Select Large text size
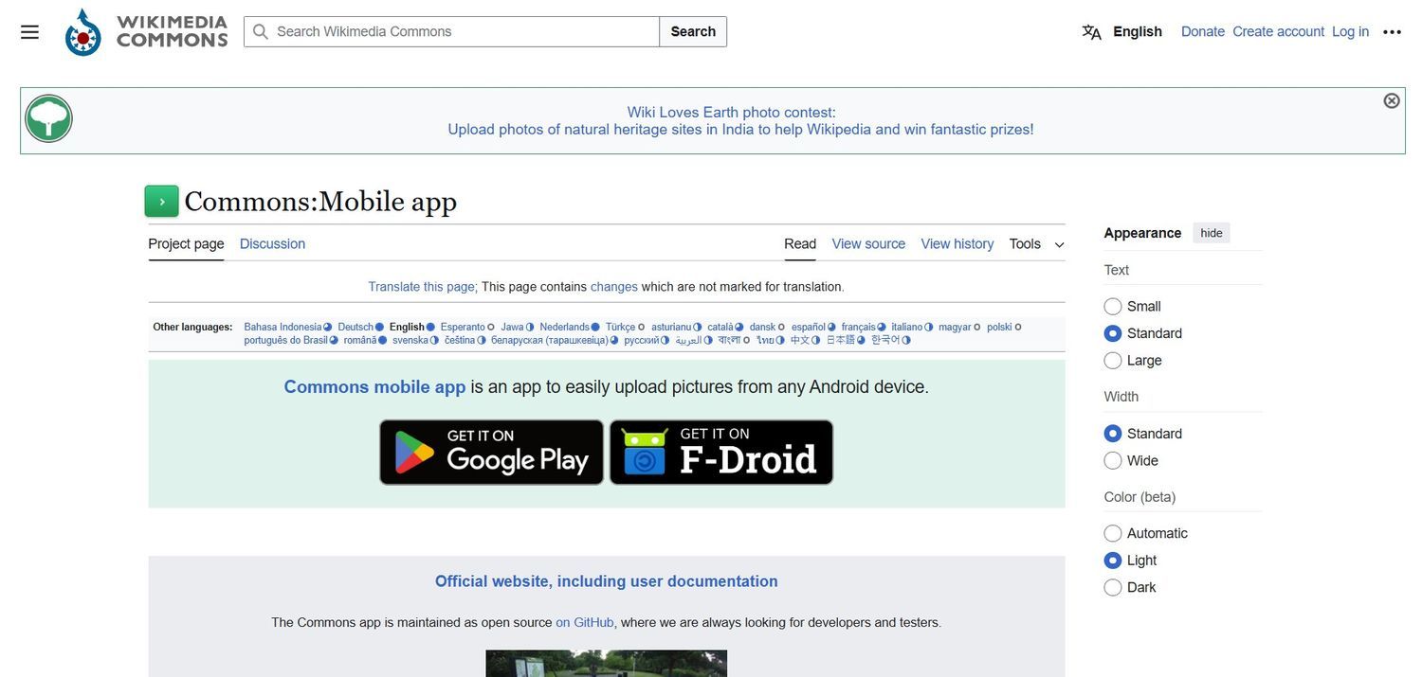 (1113, 361)
